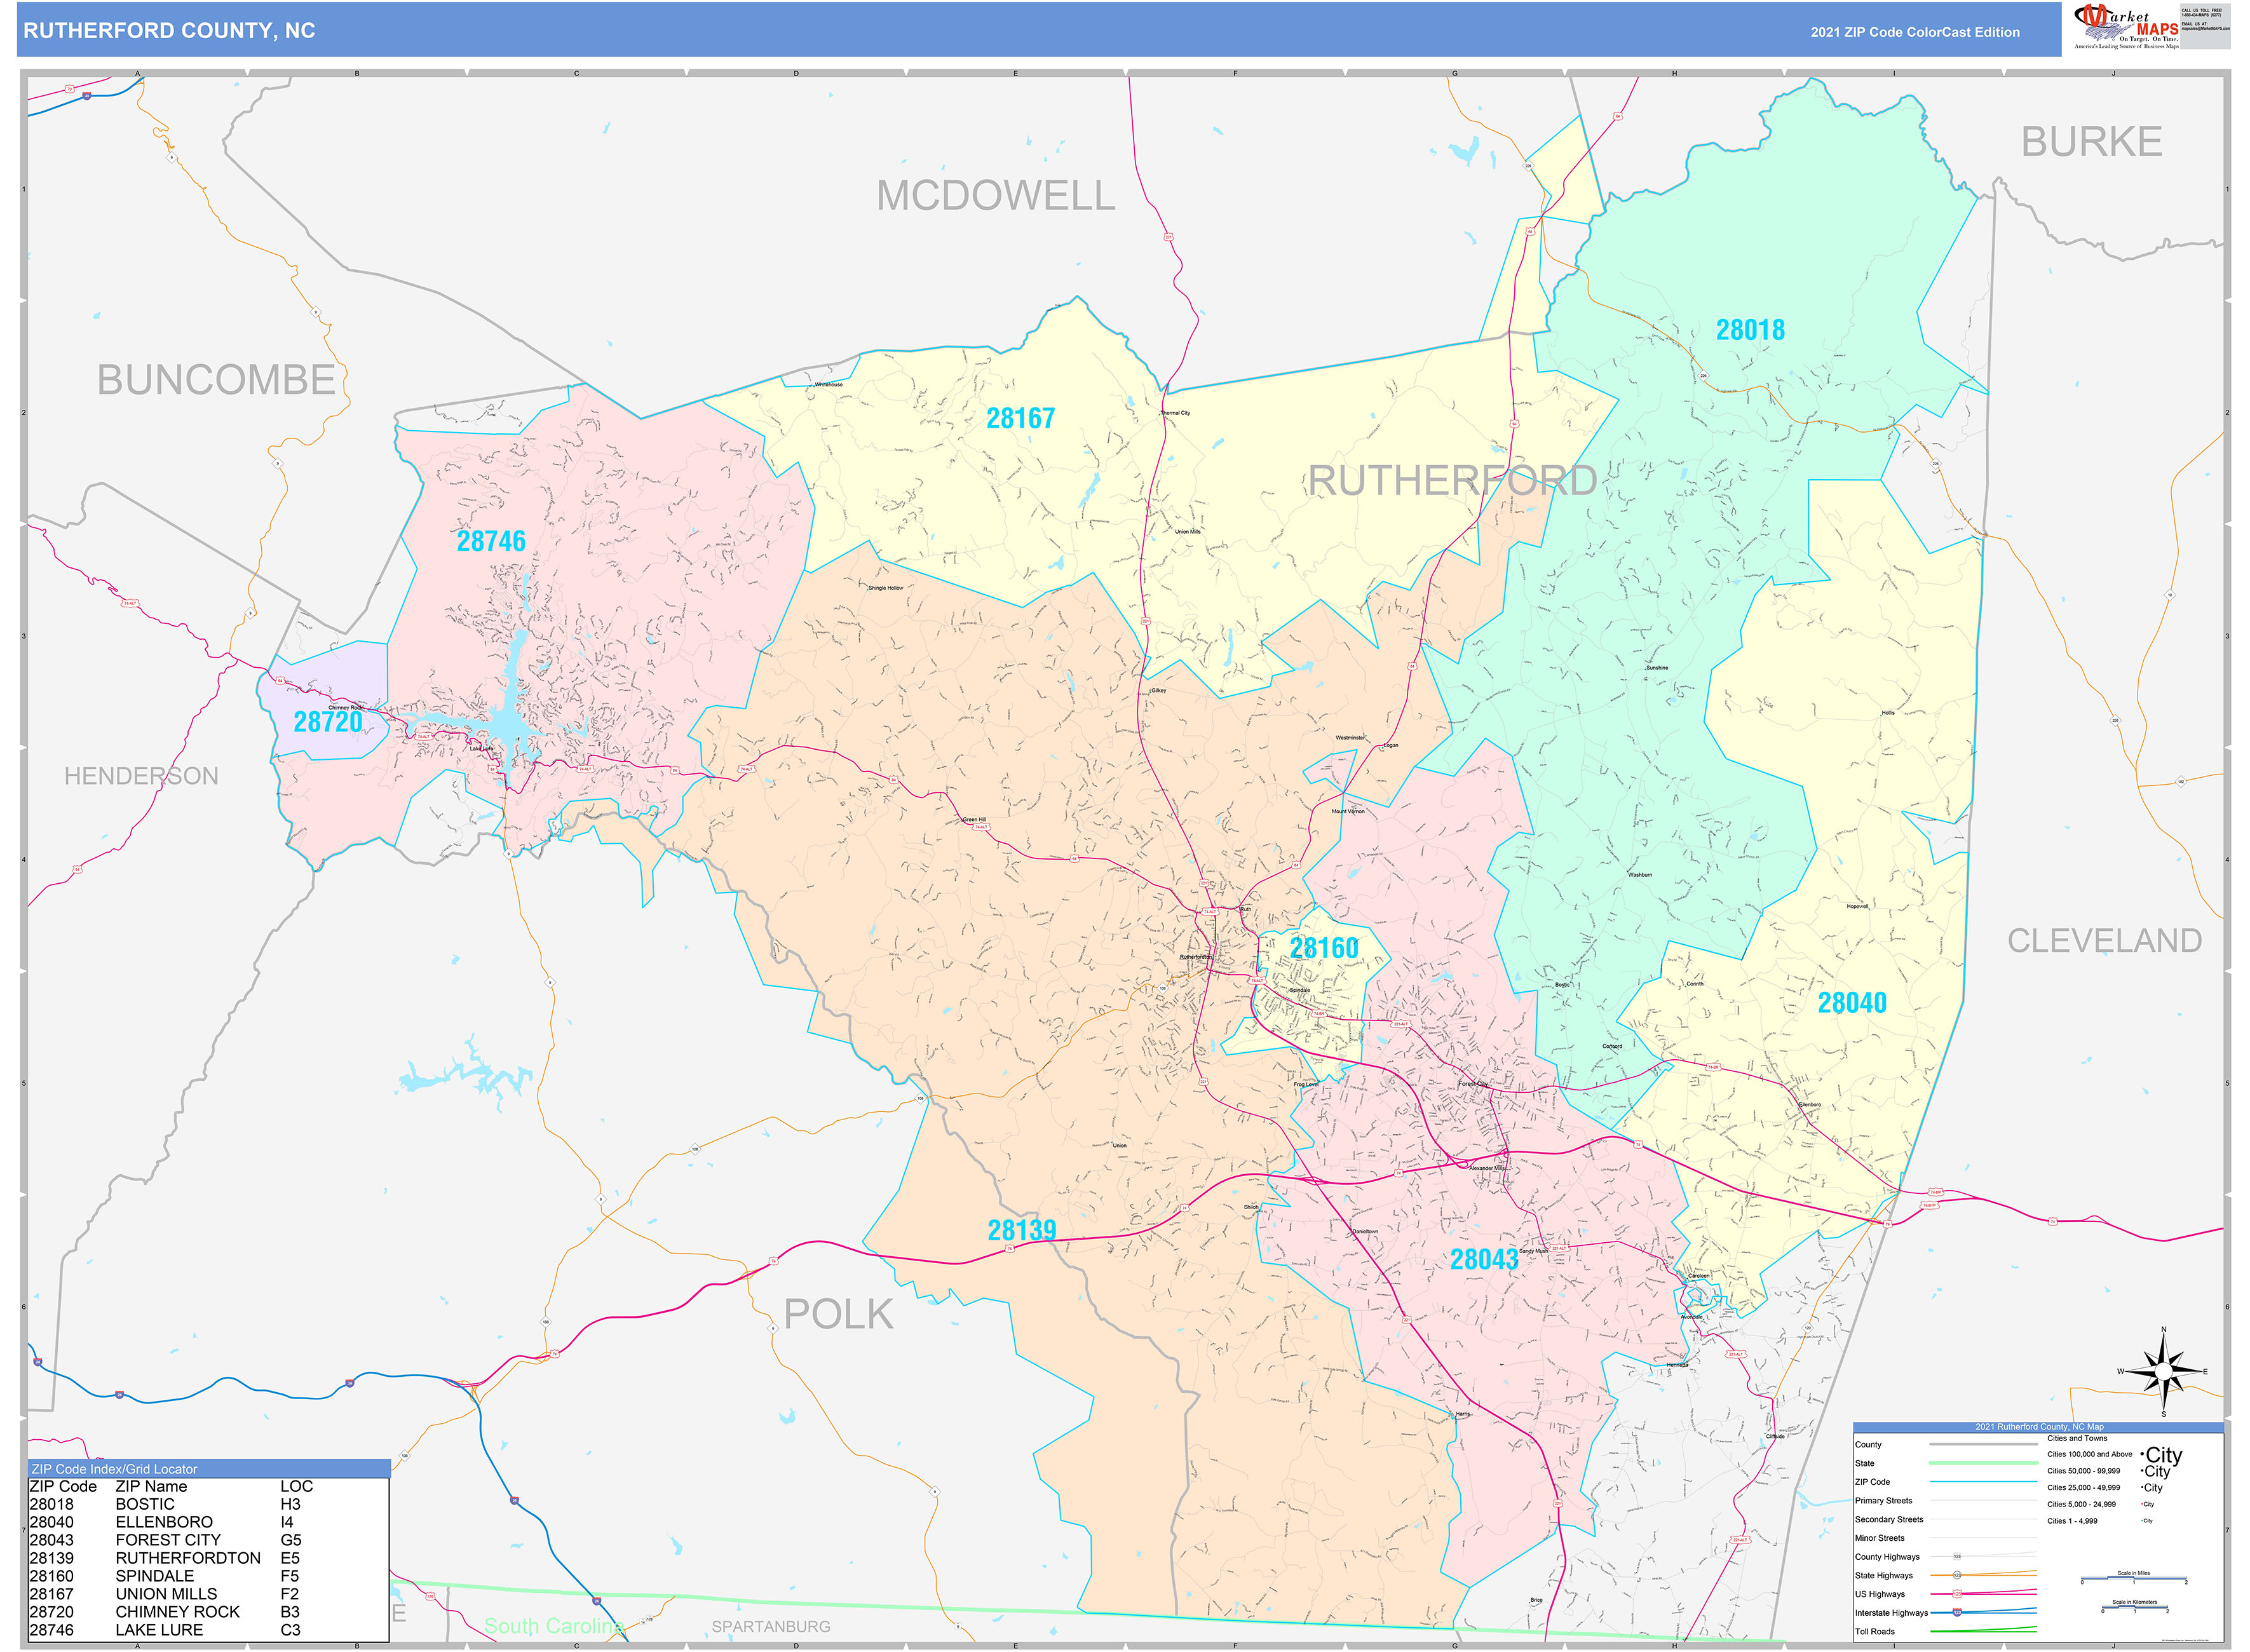Expand the Cities and Towns legend section
This screenshot has height=1652, width=2250.
coord(2077,1438)
